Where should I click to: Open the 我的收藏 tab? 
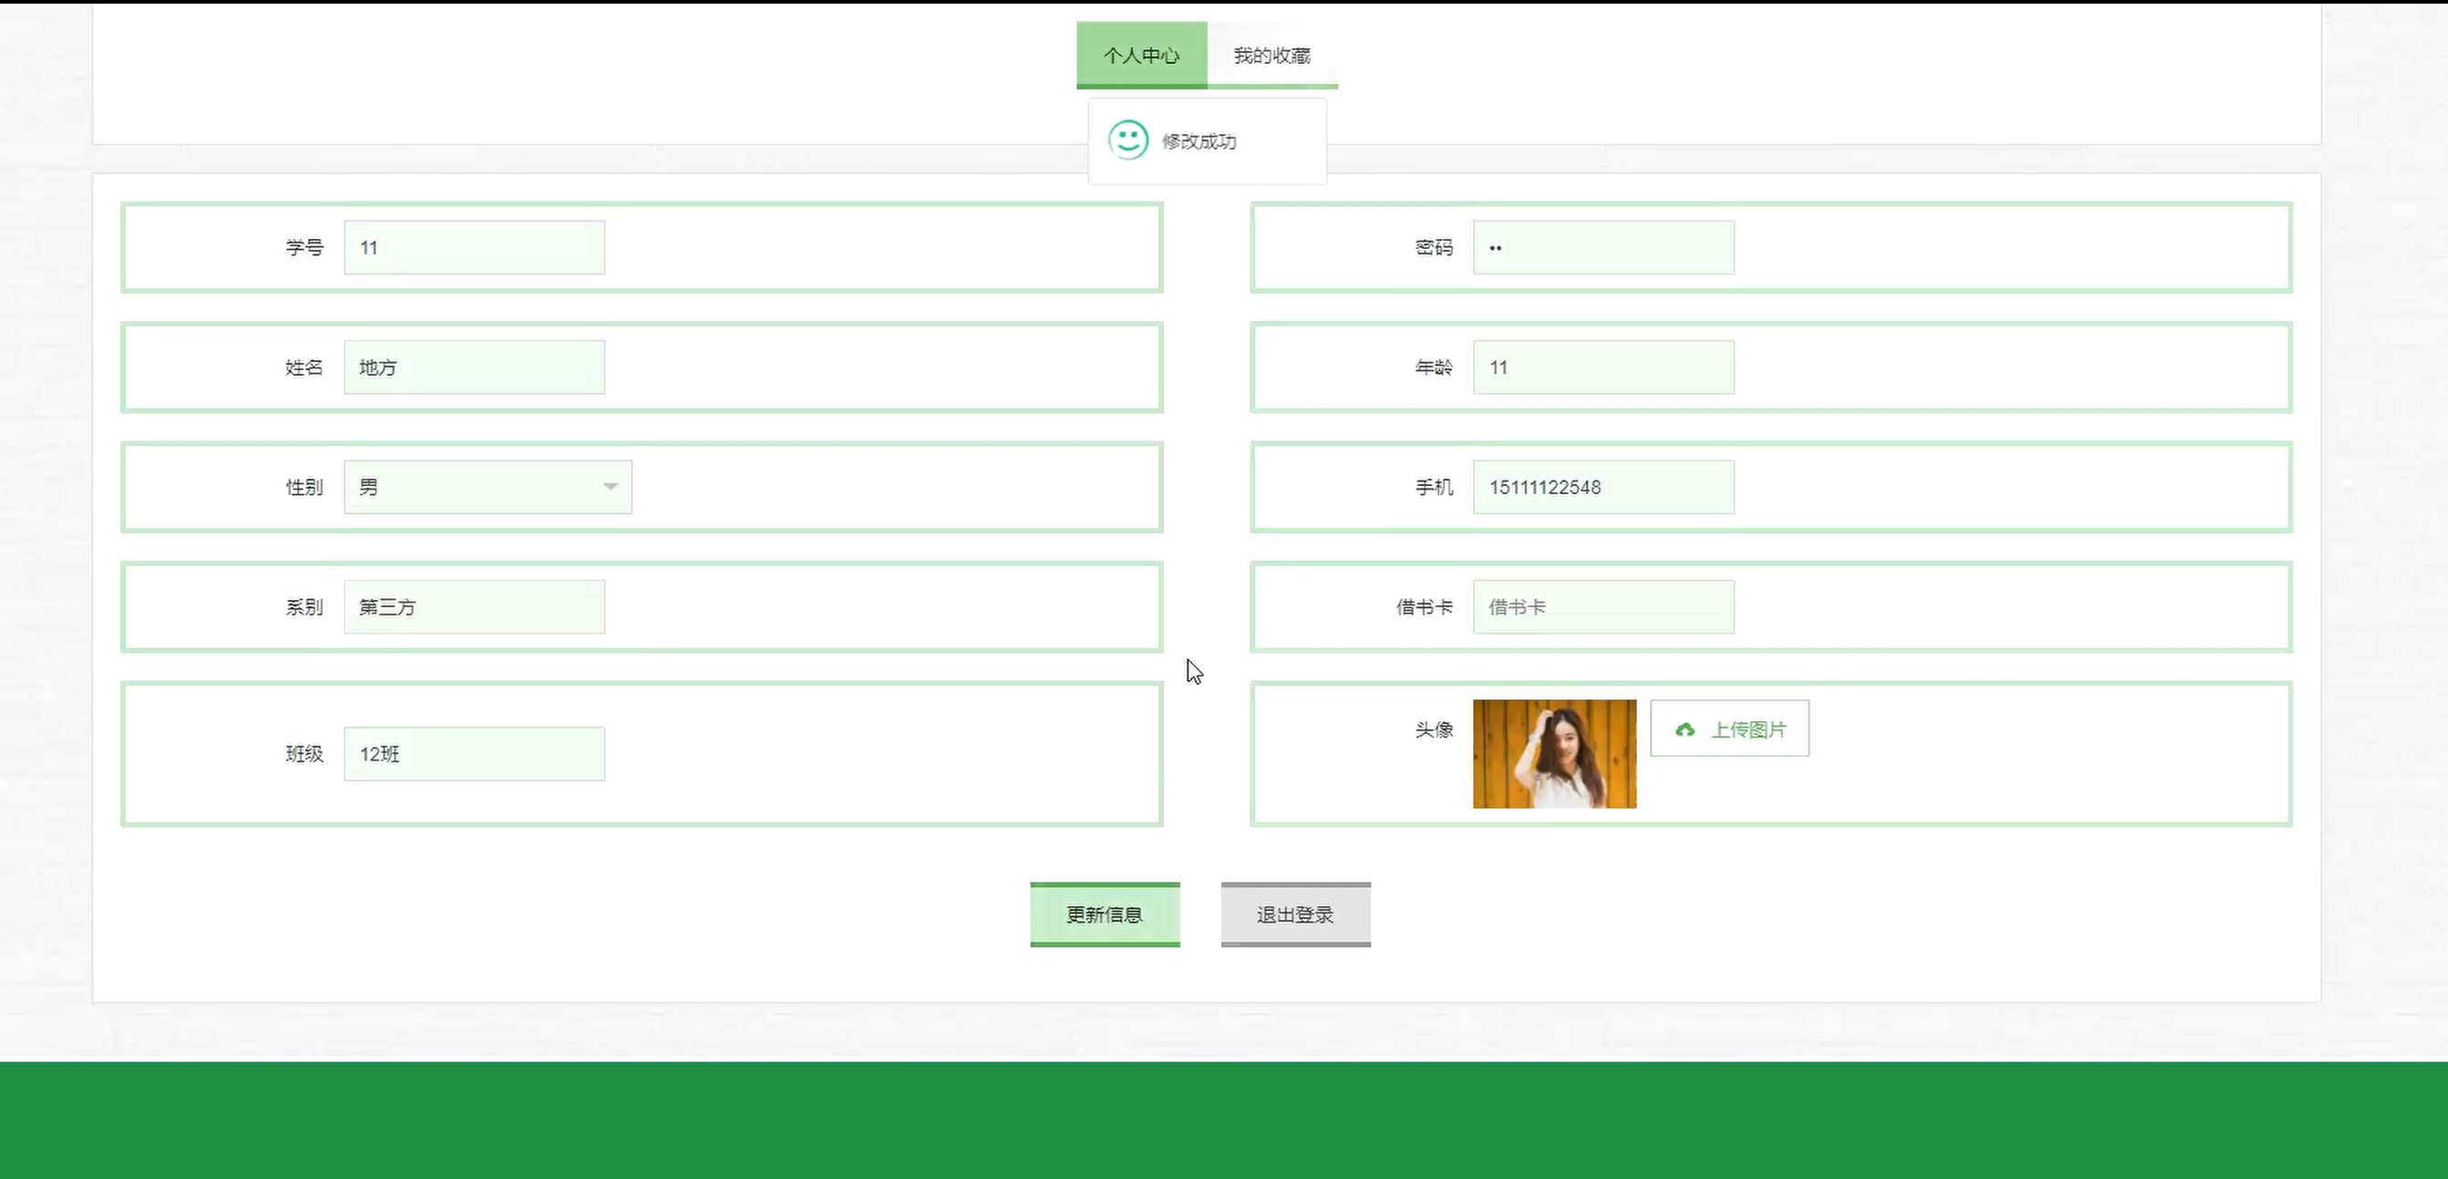coord(1272,55)
